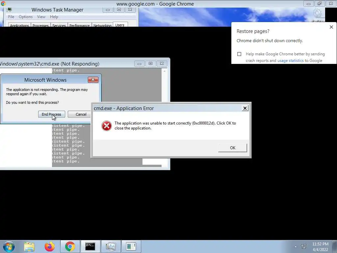This screenshot has width=337, height=253.
Task: Select the Users tab in Task Manager
Action: (x=120, y=24)
